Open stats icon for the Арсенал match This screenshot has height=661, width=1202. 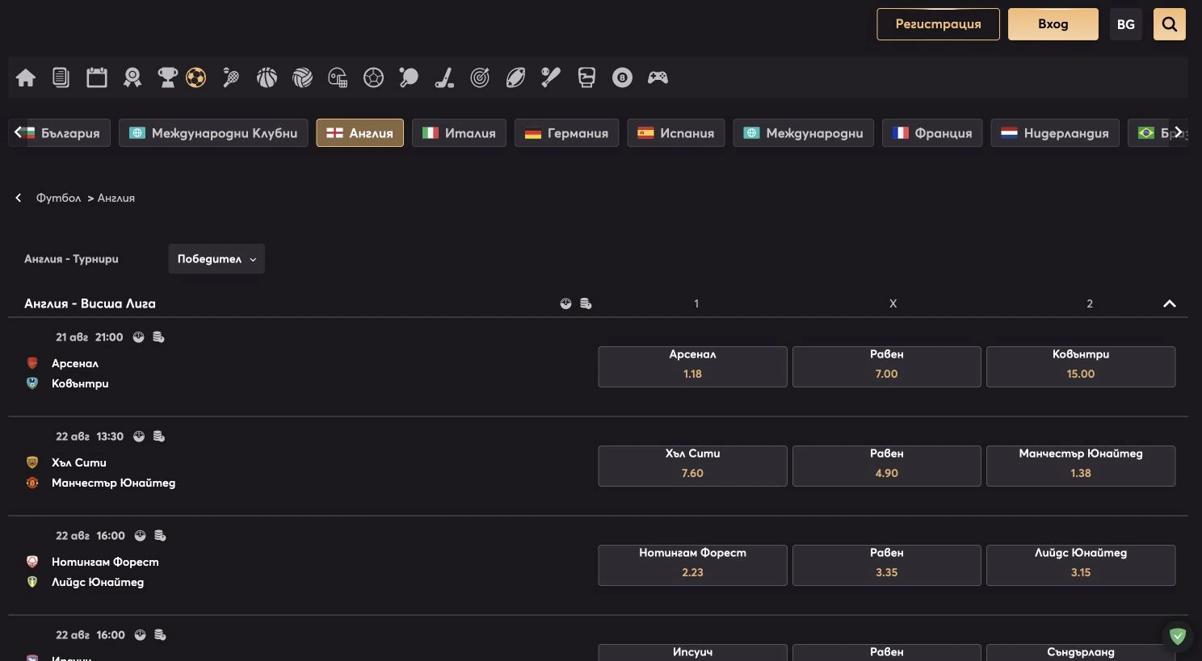pos(139,337)
